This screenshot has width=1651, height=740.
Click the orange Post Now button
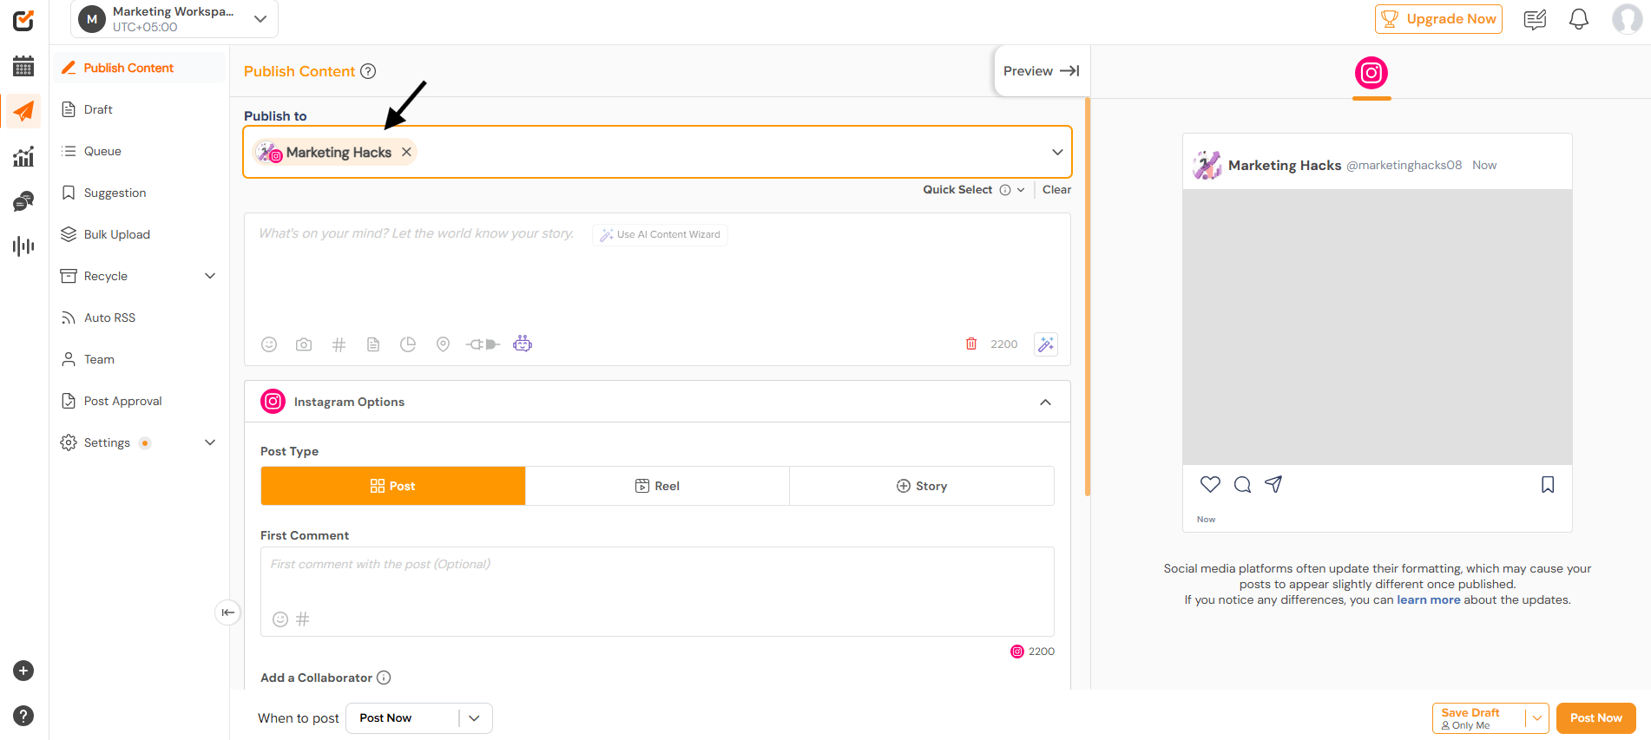coord(1595,718)
